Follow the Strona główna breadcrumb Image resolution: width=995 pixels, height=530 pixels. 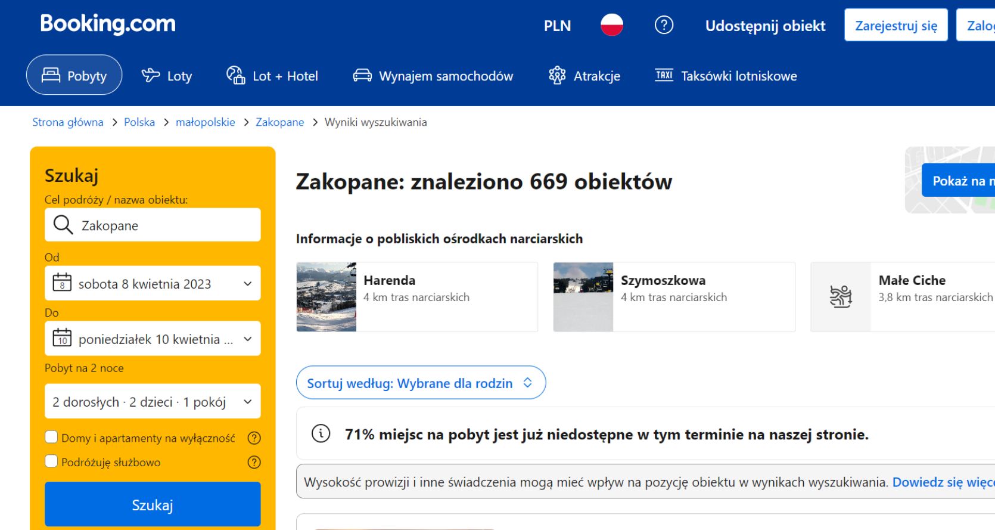point(68,122)
